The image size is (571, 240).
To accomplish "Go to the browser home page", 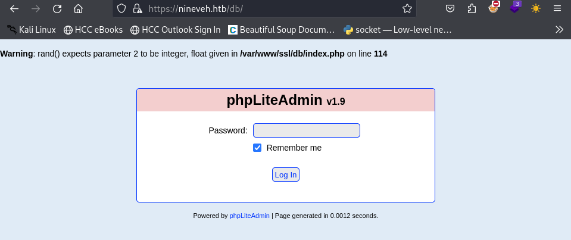I will [x=79, y=9].
